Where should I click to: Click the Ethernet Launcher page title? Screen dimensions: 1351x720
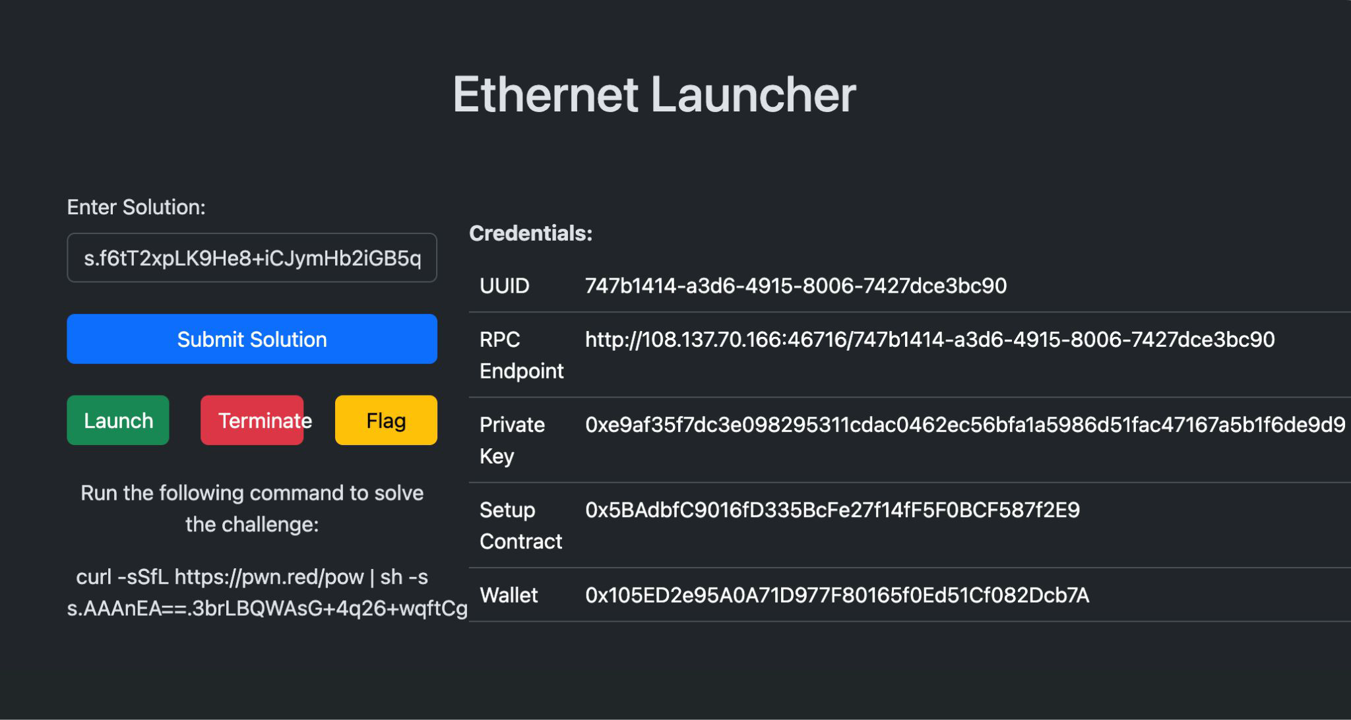(x=654, y=94)
